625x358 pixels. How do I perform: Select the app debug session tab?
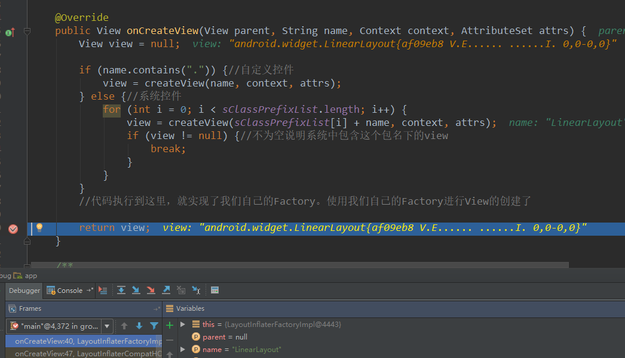coord(25,276)
